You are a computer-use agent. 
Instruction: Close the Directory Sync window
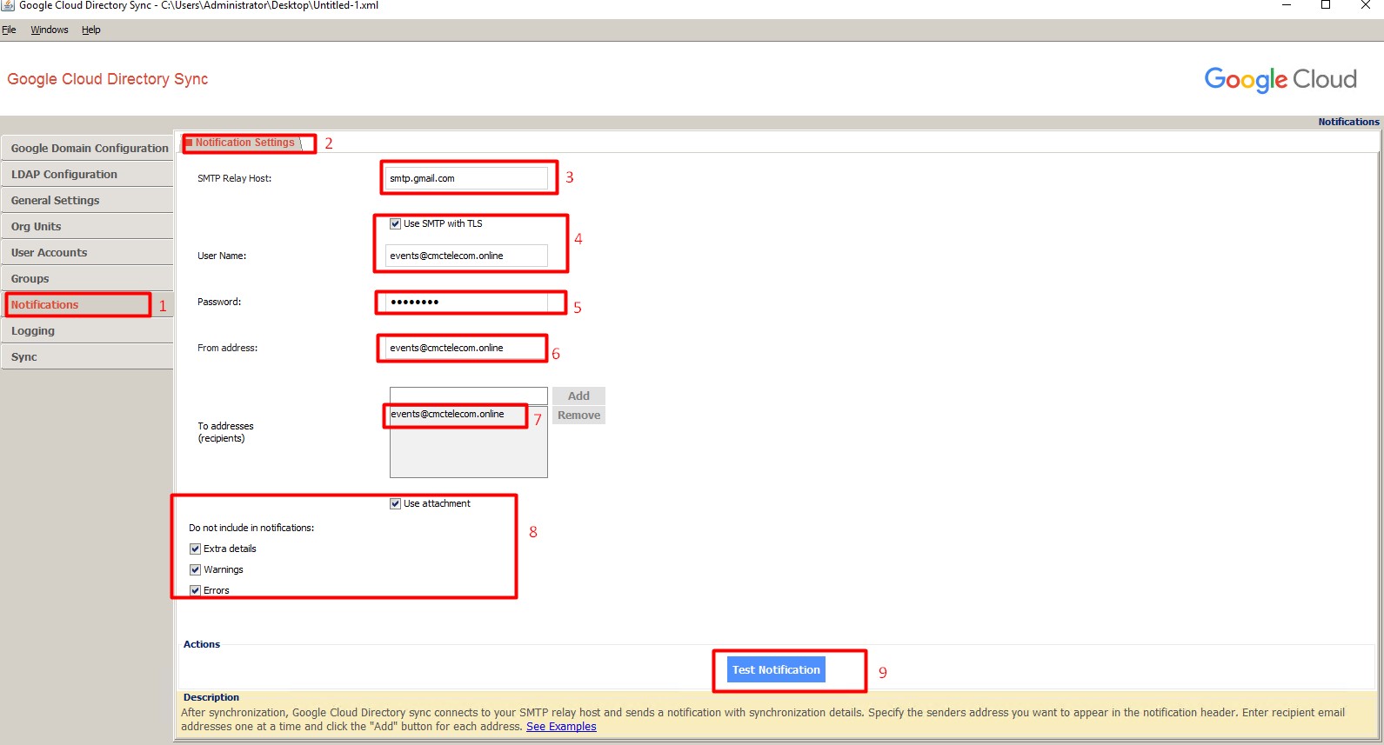1365,5
